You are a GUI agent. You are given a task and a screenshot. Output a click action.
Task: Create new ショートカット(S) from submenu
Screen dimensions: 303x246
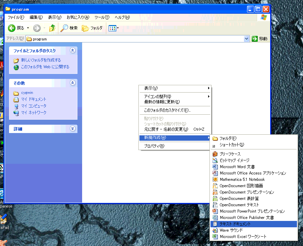pos(253,145)
